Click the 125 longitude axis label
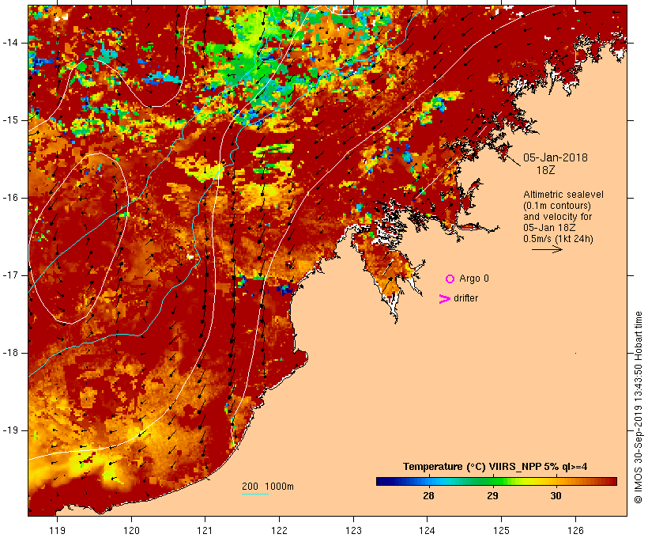 502,530
